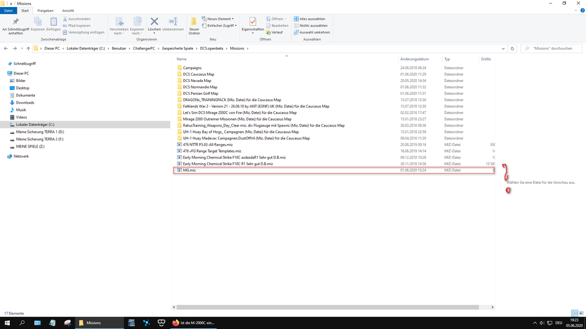
Task: Click Auswahl umkehren
Action: click(312, 32)
